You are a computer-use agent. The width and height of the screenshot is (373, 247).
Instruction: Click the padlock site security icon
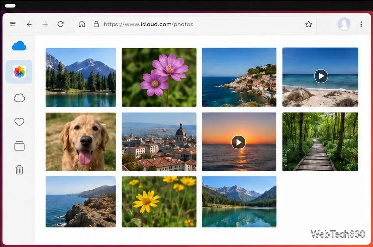click(x=96, y=24)
